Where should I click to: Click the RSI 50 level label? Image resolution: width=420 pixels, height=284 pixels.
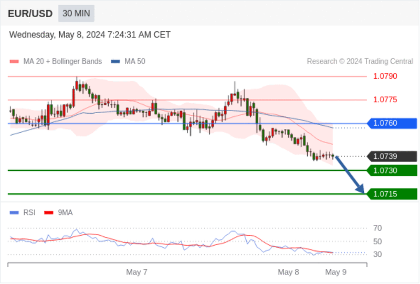[x=377, y=242]
